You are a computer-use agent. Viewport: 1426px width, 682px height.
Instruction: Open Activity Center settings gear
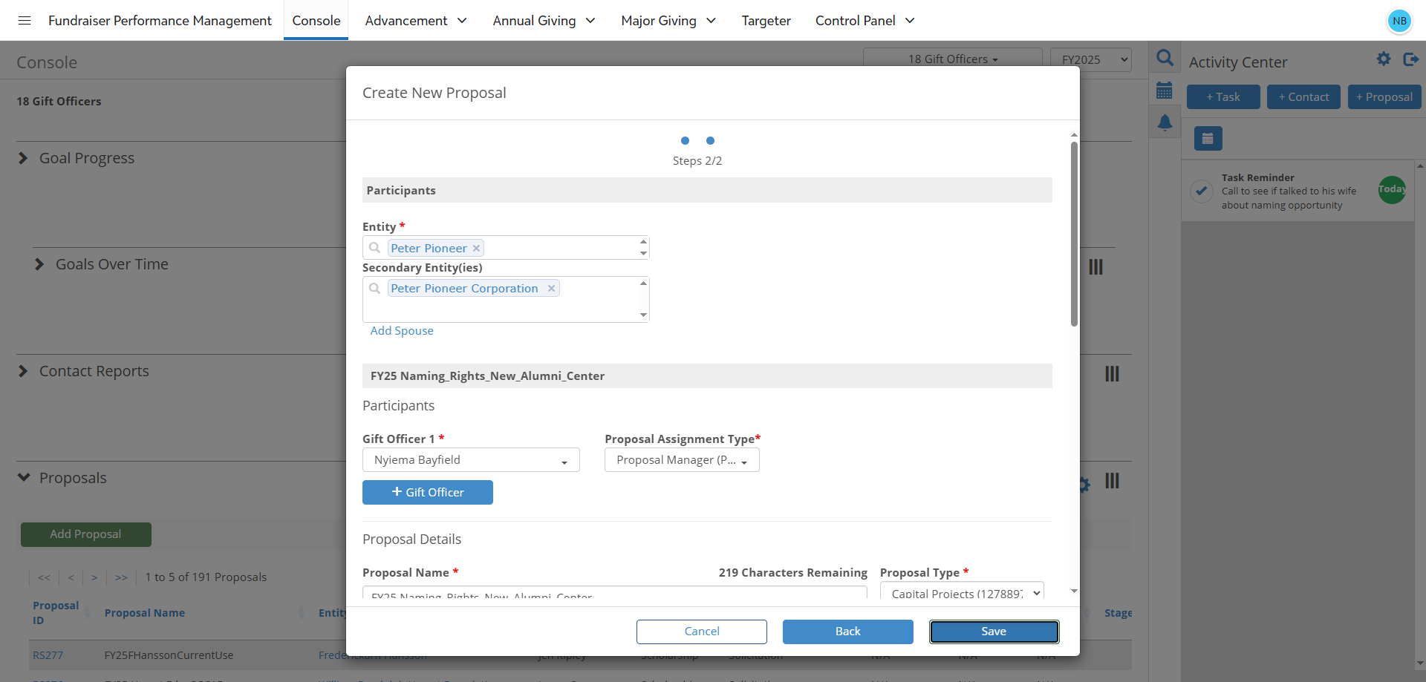coord(1383,59)
